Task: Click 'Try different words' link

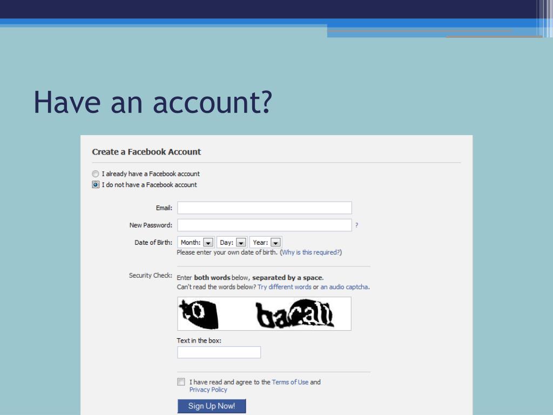Action: coord(284,287)
